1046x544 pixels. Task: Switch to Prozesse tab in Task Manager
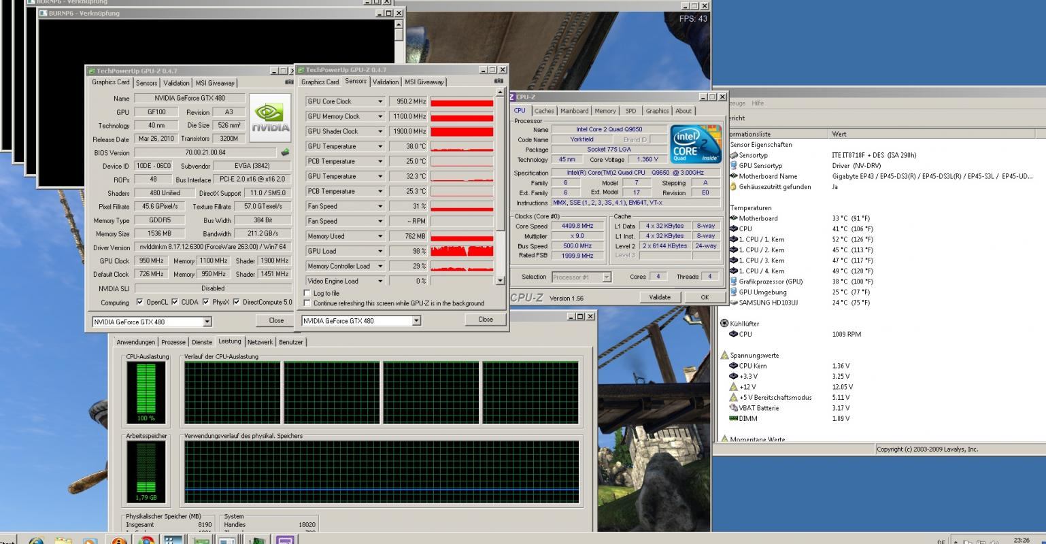click(173, 342)
